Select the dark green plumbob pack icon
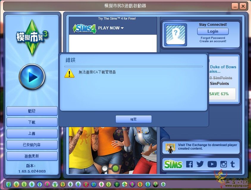The image size is (251, 190). pyautogui.click(x=117, y=184)
